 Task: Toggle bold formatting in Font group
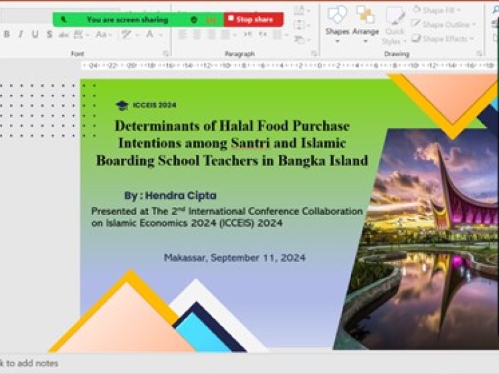(x=7, y=35)
